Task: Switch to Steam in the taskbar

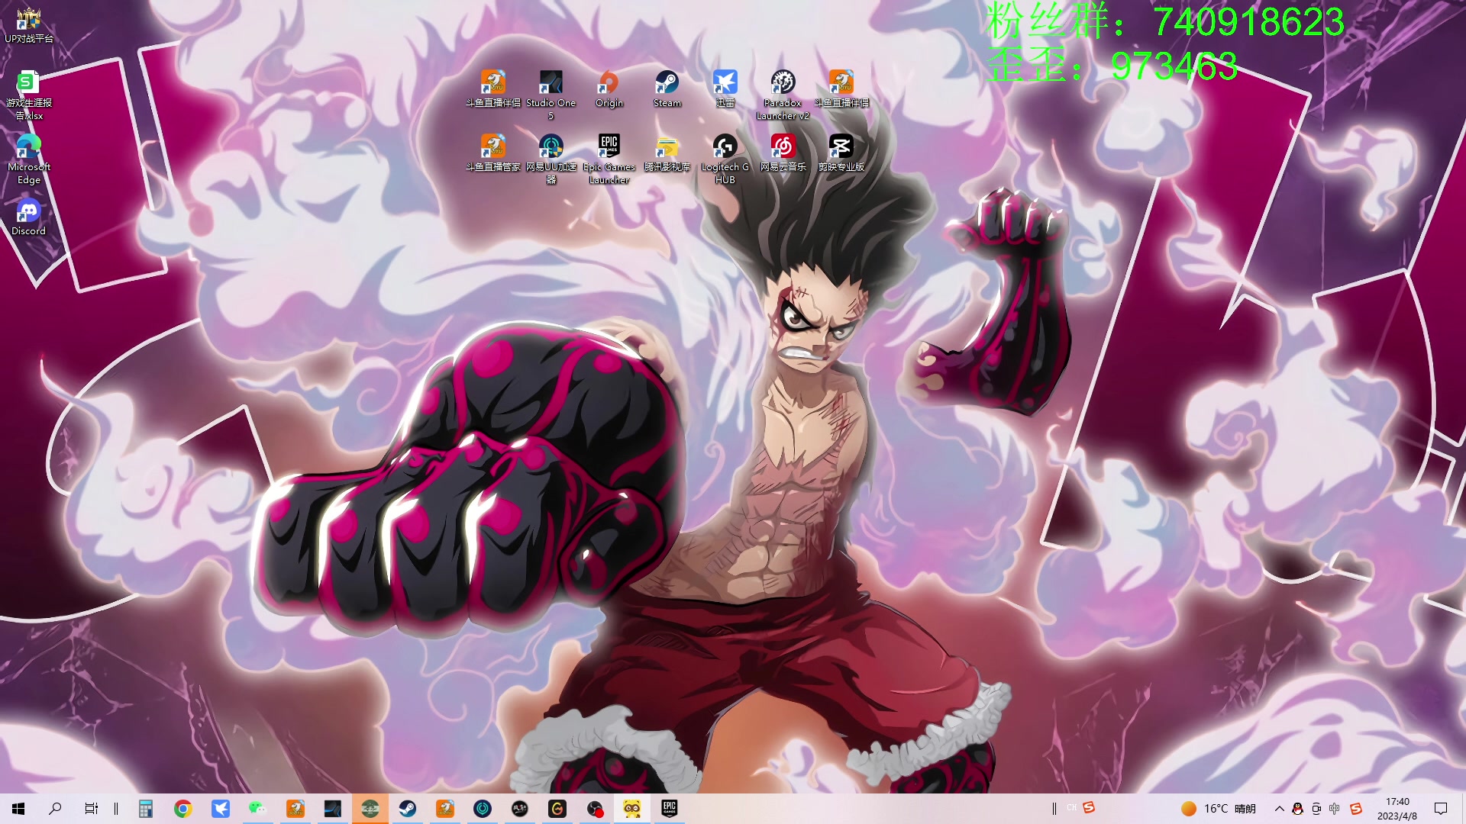Action: coord(408,809)
